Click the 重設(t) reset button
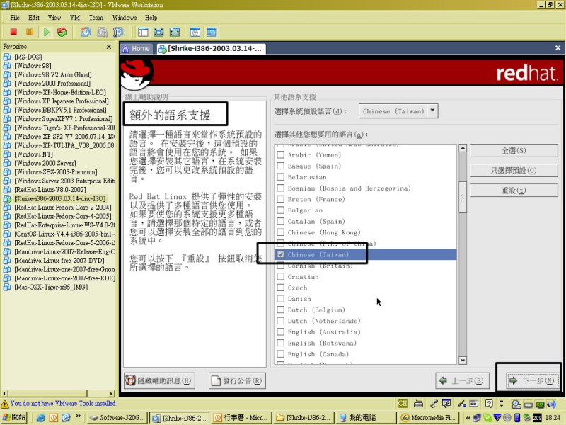The height and width of the screenshot is (425, 566). 514,191
